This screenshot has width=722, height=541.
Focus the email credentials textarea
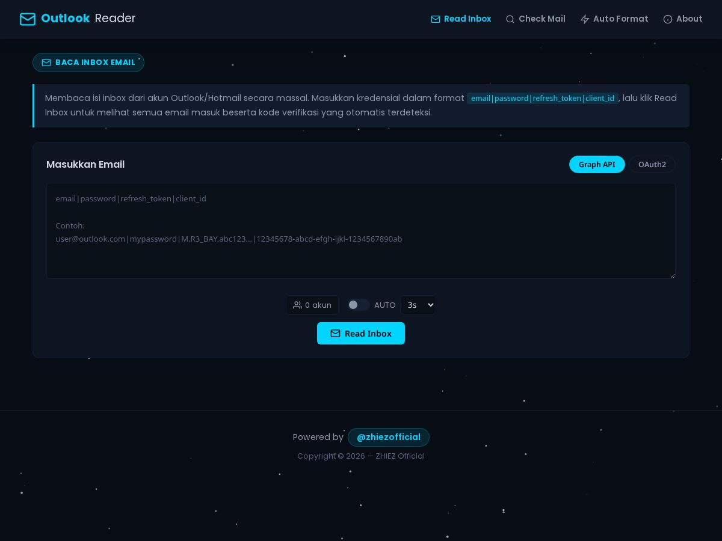tap(361, 231)
